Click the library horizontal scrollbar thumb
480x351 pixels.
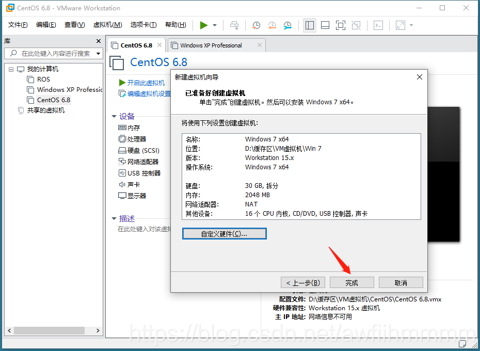[49, 330]
